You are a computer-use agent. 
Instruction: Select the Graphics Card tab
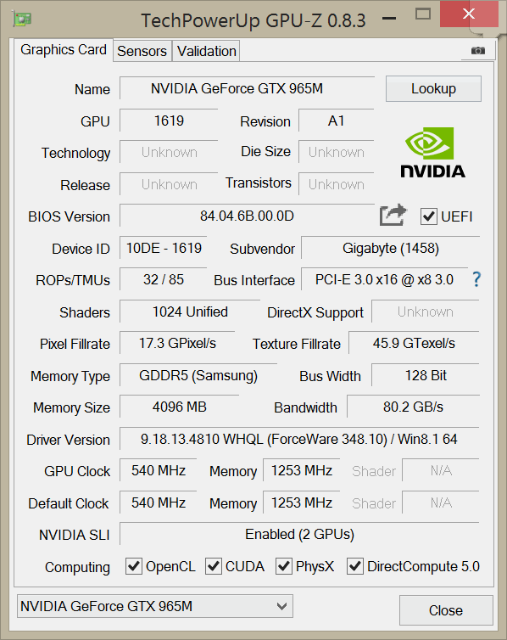tap(64, 50)
